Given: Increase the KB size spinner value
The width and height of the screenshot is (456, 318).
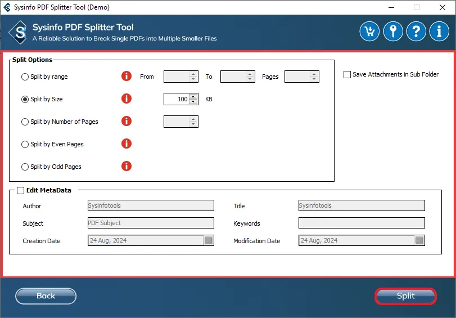Looking at the screenshot, I should tap(193, 96).
